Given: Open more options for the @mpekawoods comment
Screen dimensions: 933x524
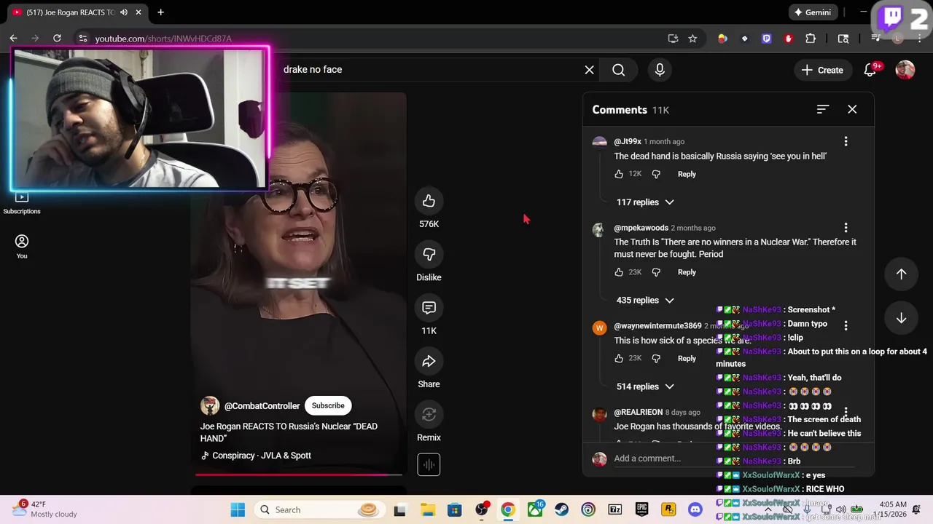Looking at the screenshot, I should pos(846,228).
